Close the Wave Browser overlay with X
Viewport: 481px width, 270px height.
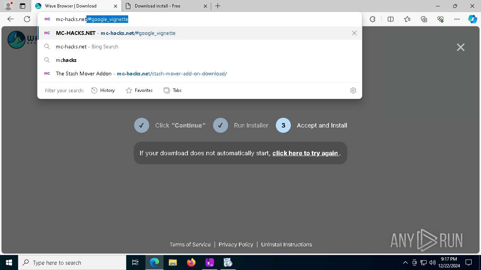click(x=461, y=47)
